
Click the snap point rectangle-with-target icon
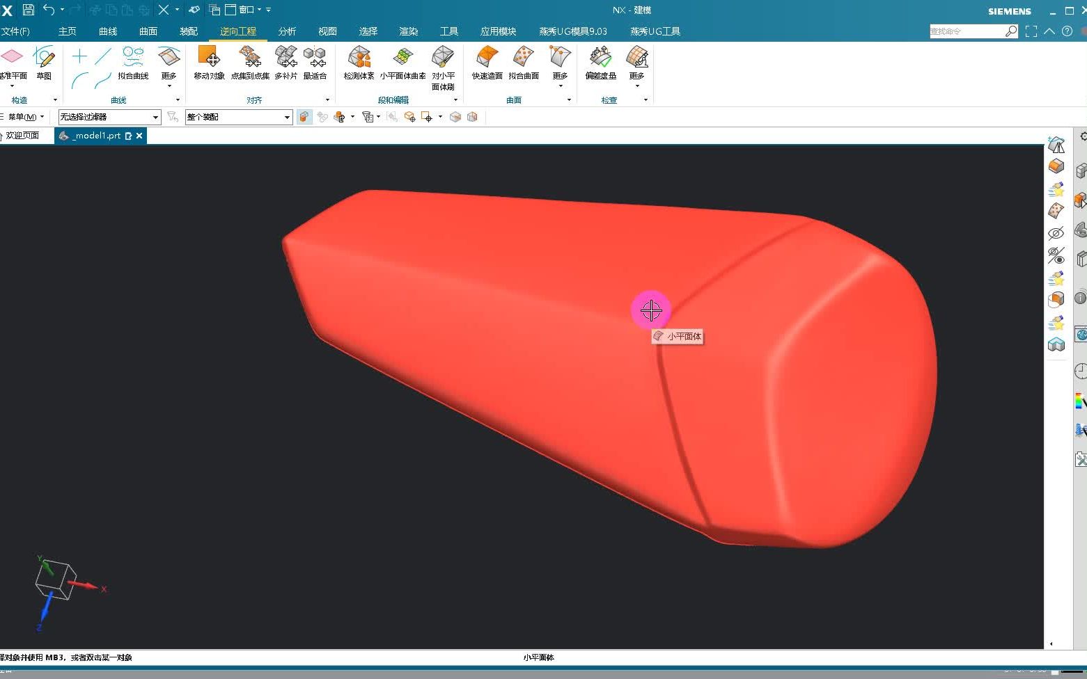coord(427,117)
